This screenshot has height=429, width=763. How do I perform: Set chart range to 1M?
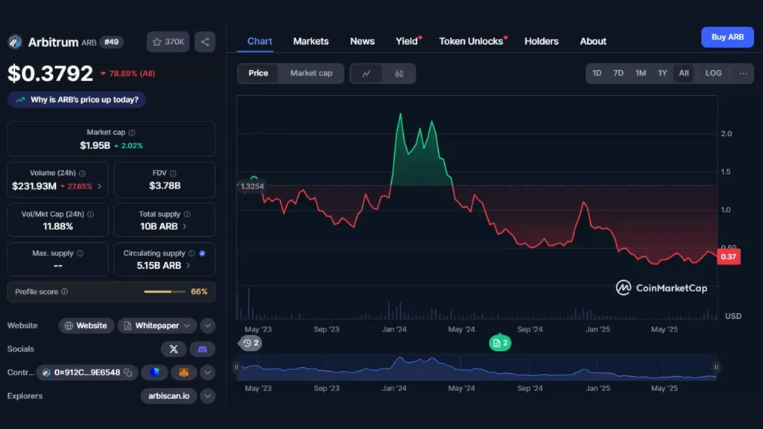point(641,74)
